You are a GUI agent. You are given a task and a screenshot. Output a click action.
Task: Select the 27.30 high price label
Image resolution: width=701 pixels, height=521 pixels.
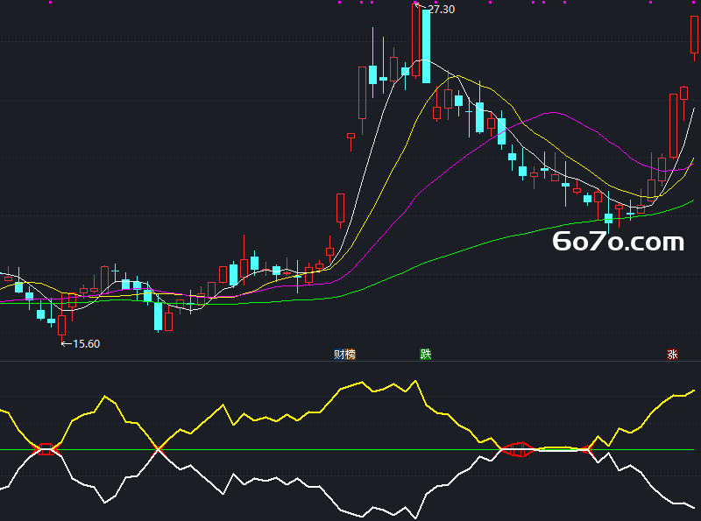[x=442, y=10]
